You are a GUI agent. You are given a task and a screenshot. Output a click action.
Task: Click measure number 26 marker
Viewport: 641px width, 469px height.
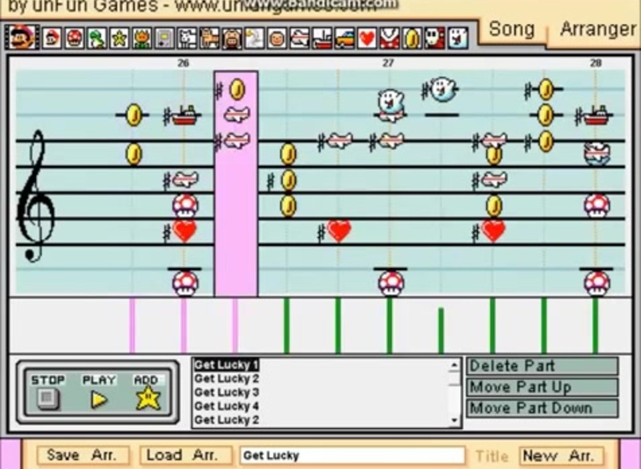184,63
